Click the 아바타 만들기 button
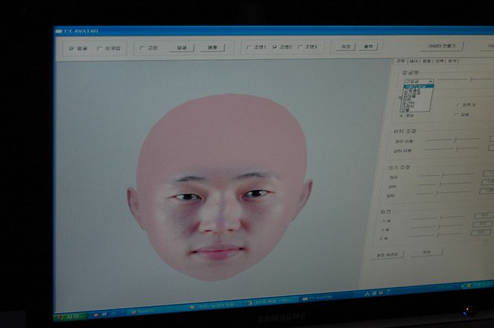 click(x=441, y=46)
